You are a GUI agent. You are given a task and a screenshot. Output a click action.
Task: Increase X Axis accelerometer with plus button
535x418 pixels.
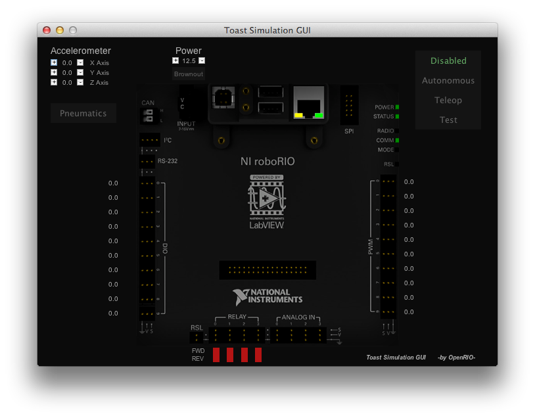[54, 62]
